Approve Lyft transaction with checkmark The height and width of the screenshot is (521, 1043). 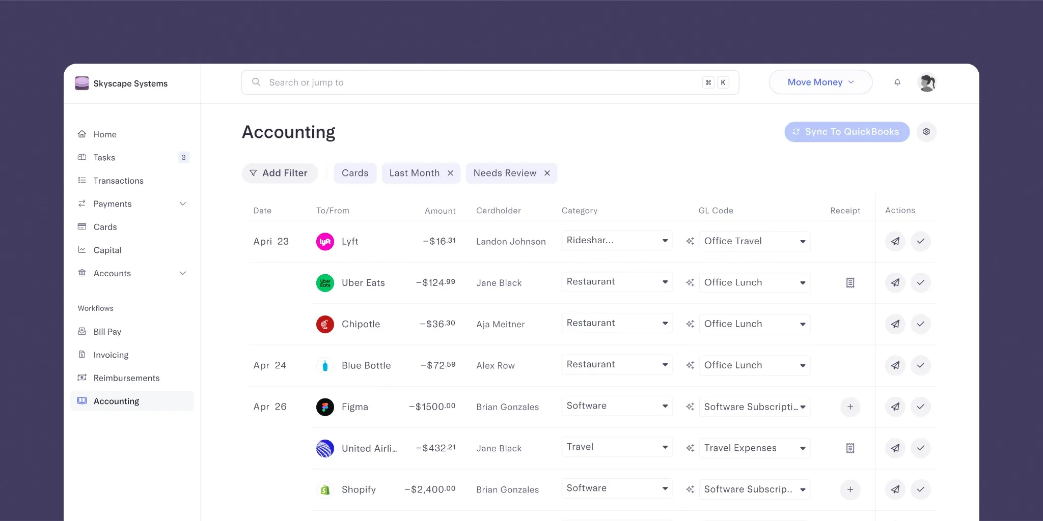coord(921,241)
